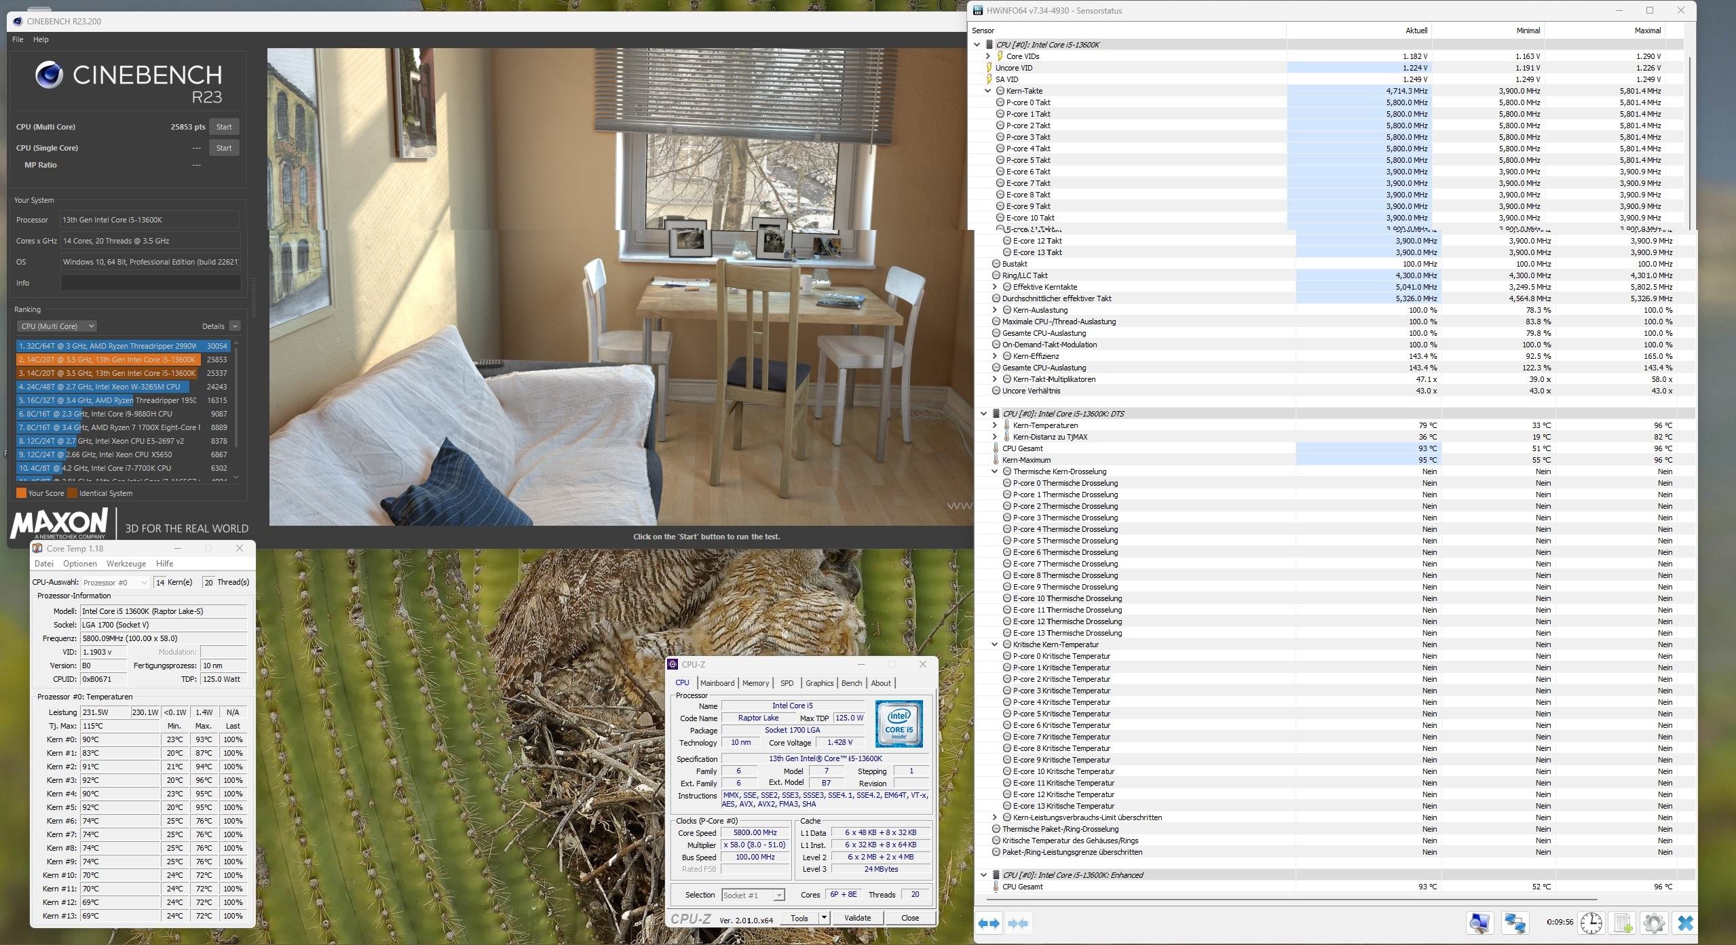
Task: Start logging with the document plus icon
Action: coord(1623,923)
